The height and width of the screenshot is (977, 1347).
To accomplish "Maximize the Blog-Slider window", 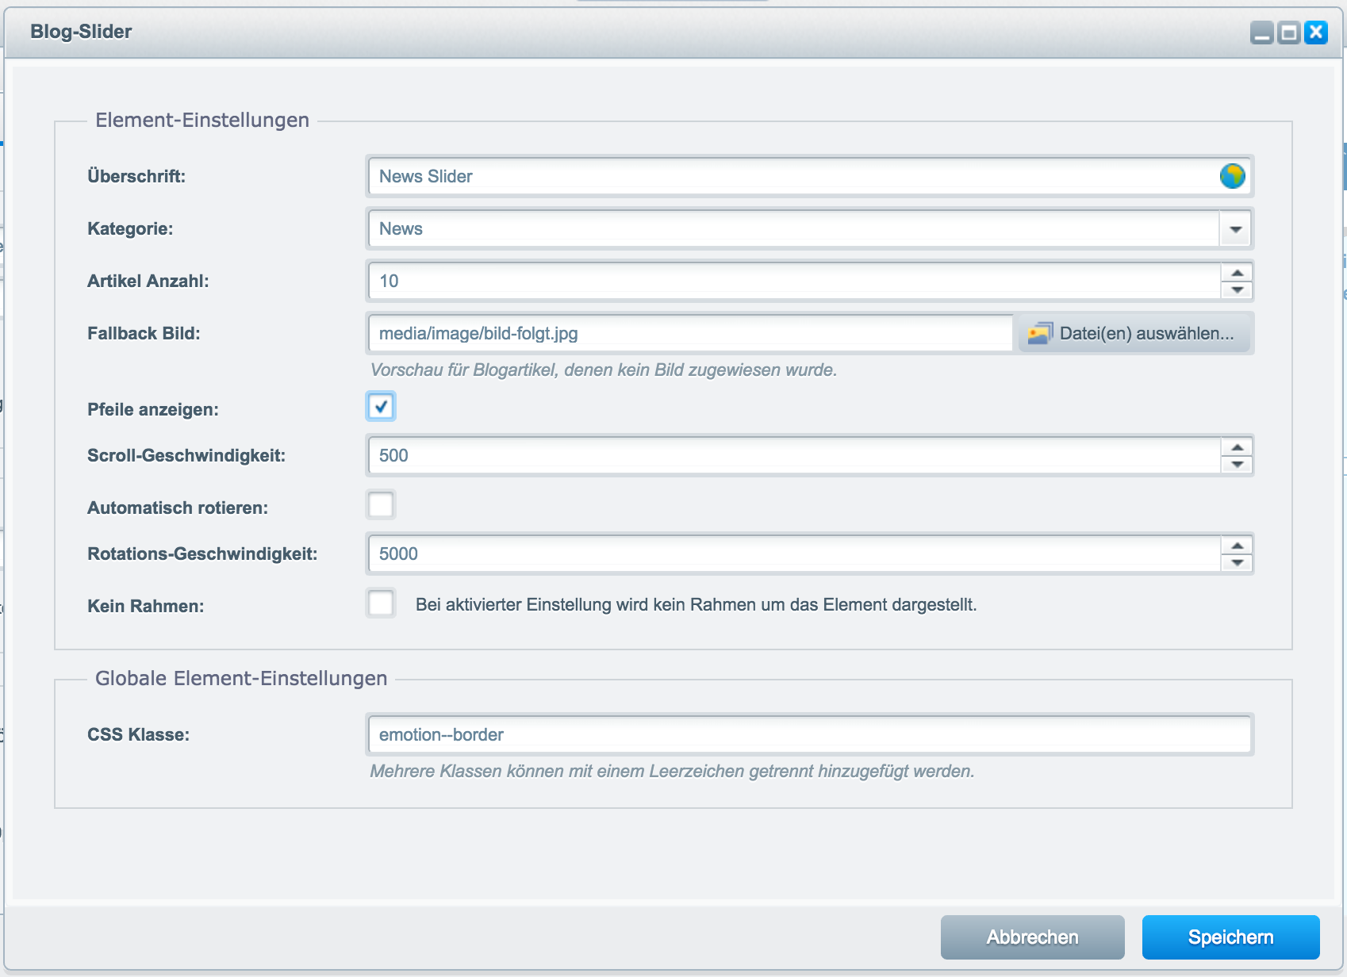I will point(1289,33).
